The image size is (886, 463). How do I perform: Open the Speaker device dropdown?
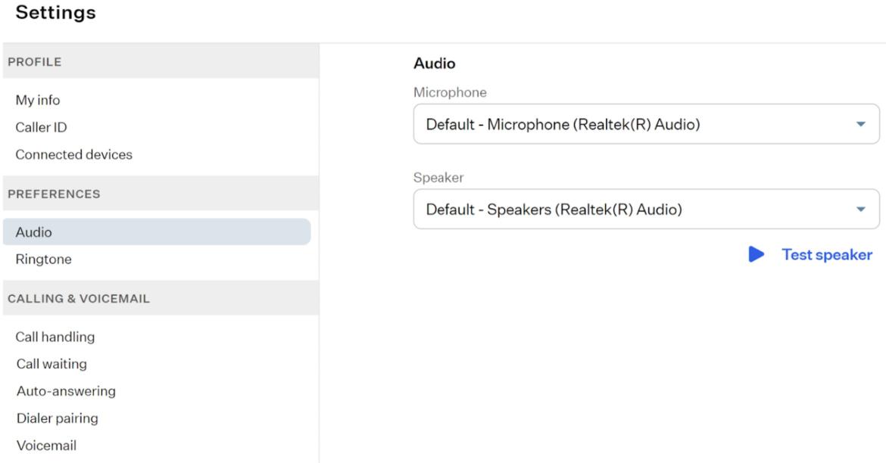click(x=647, y=209)
